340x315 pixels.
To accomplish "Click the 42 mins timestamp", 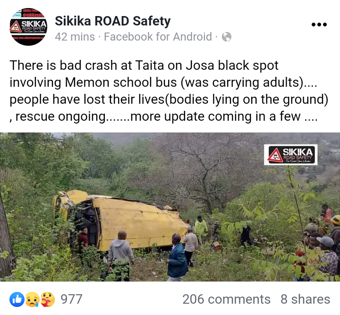I will point(75,37).
